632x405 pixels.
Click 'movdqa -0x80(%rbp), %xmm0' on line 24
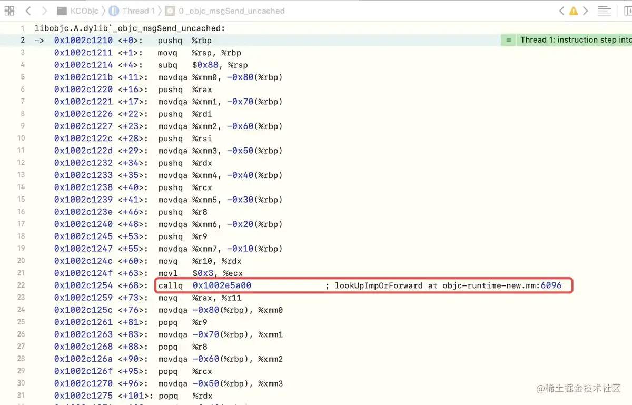click(221, 310)
